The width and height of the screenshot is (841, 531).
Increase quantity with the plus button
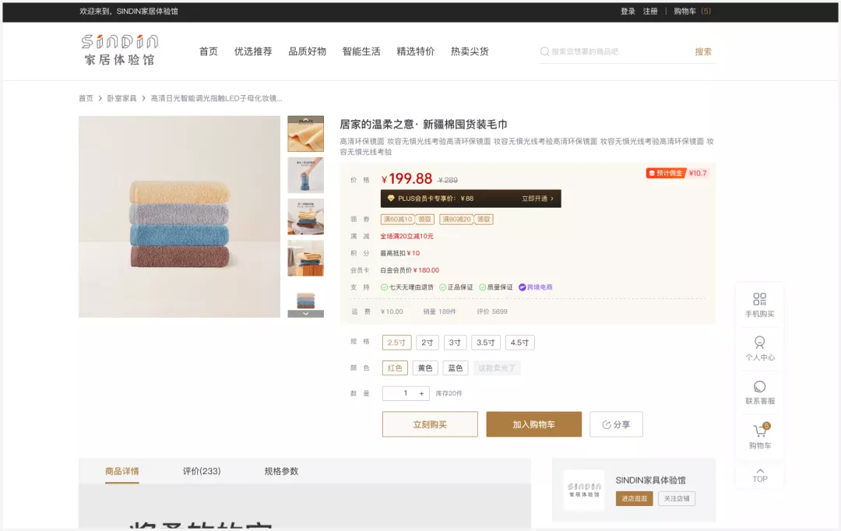coord(422,393)
